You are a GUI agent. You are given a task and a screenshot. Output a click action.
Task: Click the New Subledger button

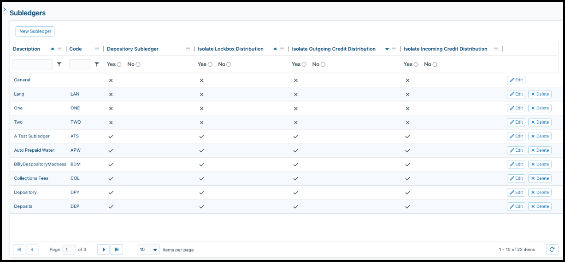click(35, 31)
